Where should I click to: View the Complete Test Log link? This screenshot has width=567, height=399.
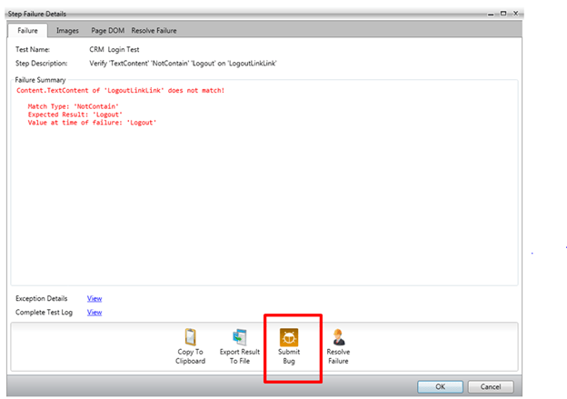94,312
